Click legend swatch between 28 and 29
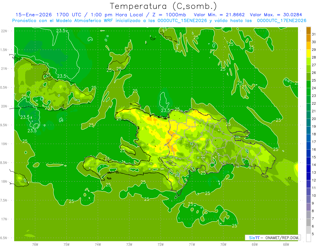 (308, 54)
